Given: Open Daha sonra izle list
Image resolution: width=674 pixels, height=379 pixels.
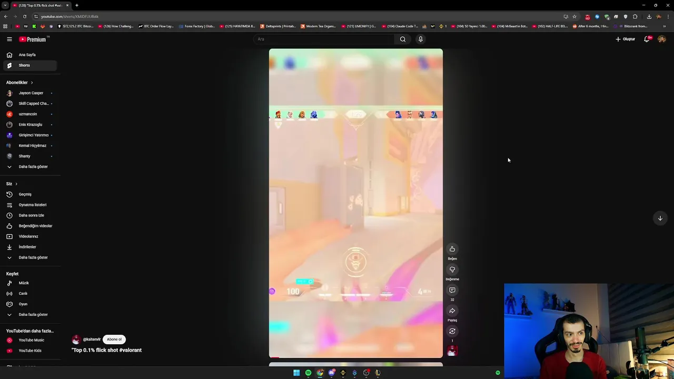Looking at the screenshot, I should point(29,215).
